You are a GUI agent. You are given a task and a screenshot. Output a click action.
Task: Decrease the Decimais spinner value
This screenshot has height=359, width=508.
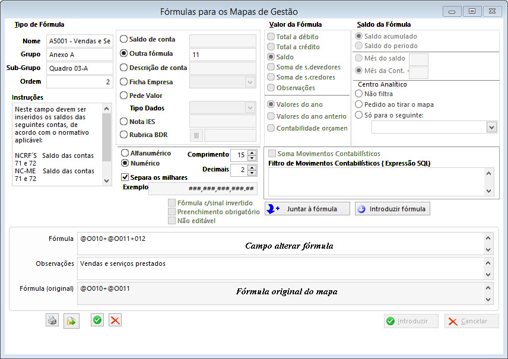point(252,173)
